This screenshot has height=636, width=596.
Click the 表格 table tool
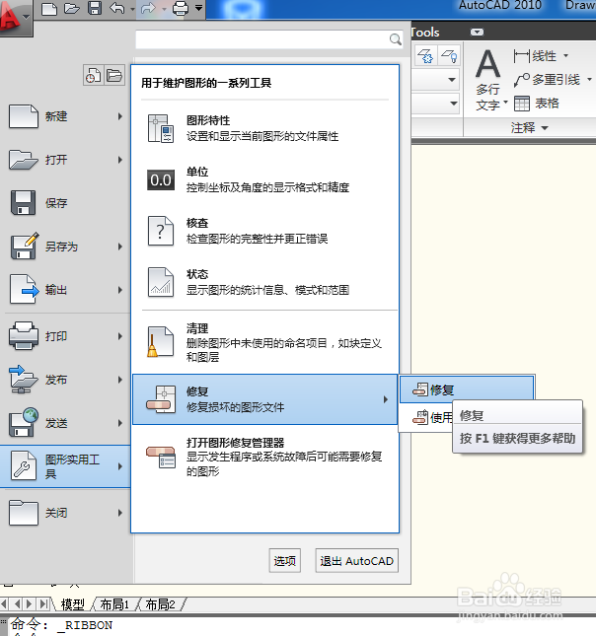537,104
